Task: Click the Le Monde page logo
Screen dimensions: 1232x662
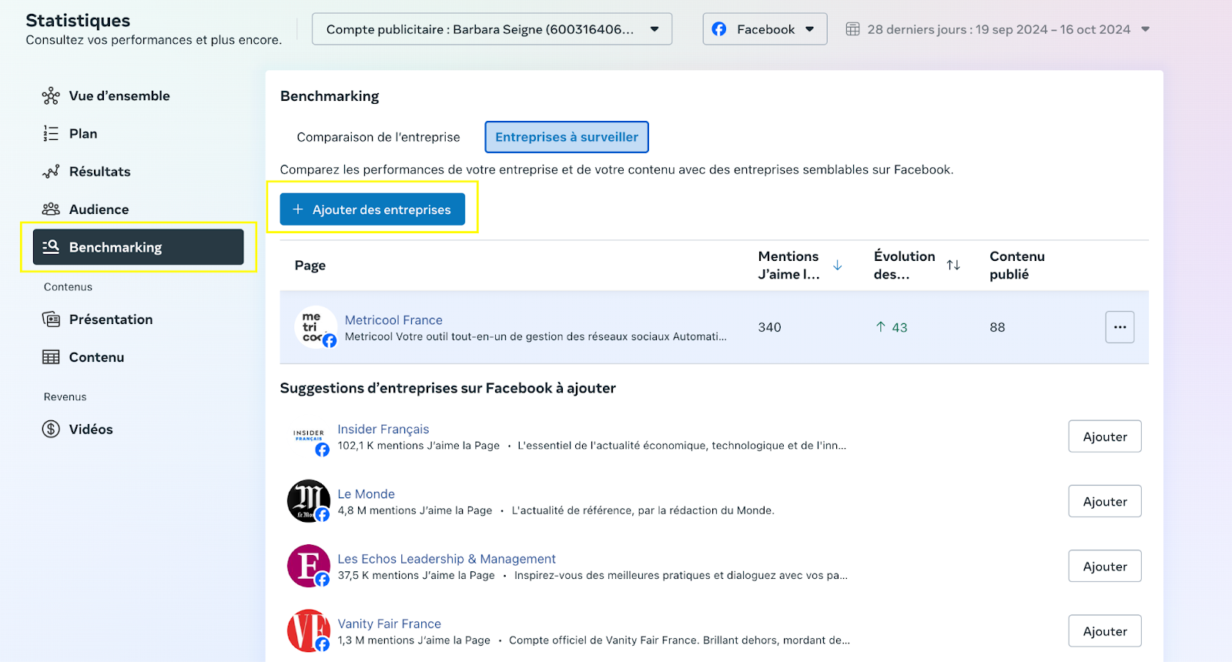Action: pos(309,501)
